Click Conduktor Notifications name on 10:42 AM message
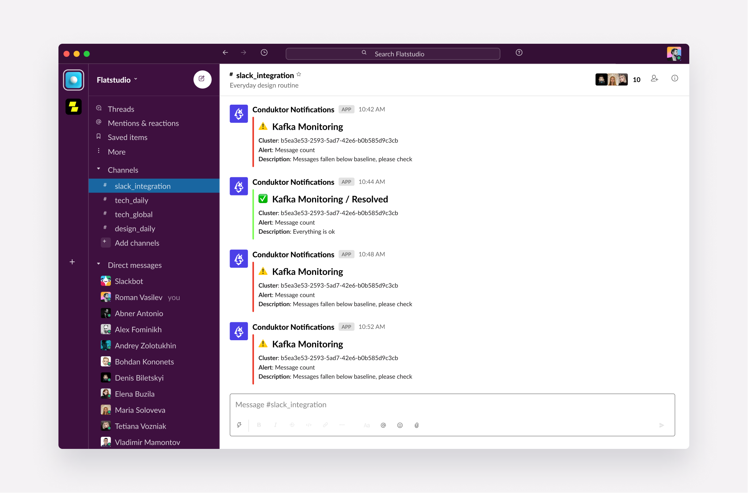Image resolution: width=748 pixels, height=493 pixels. [x=293, y=110]
